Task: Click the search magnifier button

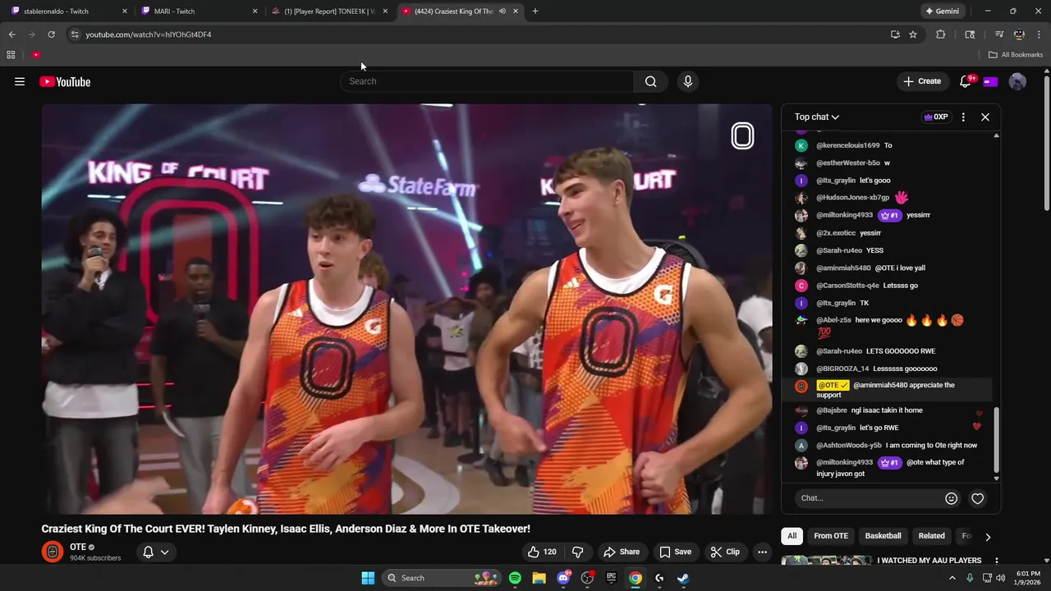Action: coord(650,81)
